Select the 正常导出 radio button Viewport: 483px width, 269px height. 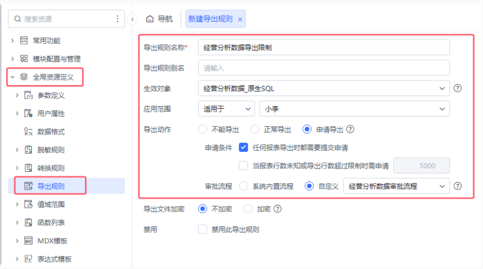pyautogui.click(x=255, y=130)
